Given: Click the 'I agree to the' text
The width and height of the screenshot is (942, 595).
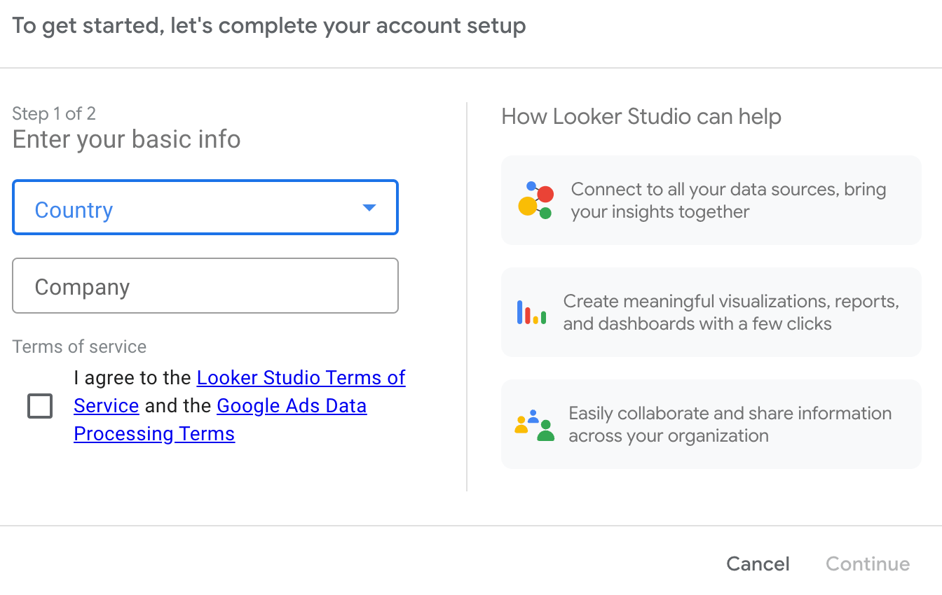Looking at the screenshot, I should [x=132, y=378].
